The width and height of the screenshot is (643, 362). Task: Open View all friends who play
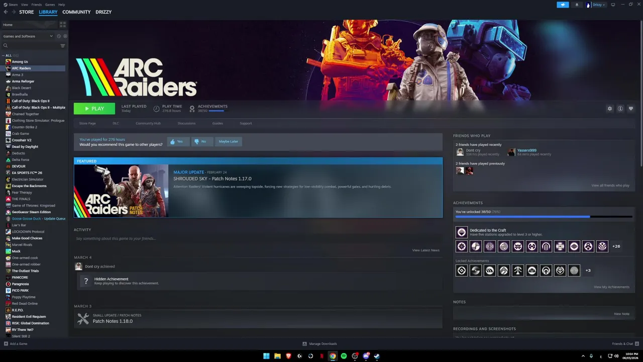[x=610, y=186]
